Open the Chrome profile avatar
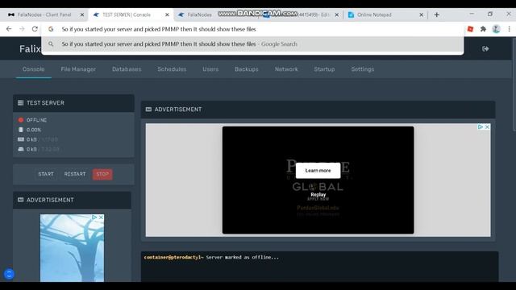Image resolution: width=516 pixels, height=290 pixels. coord(497,29)
